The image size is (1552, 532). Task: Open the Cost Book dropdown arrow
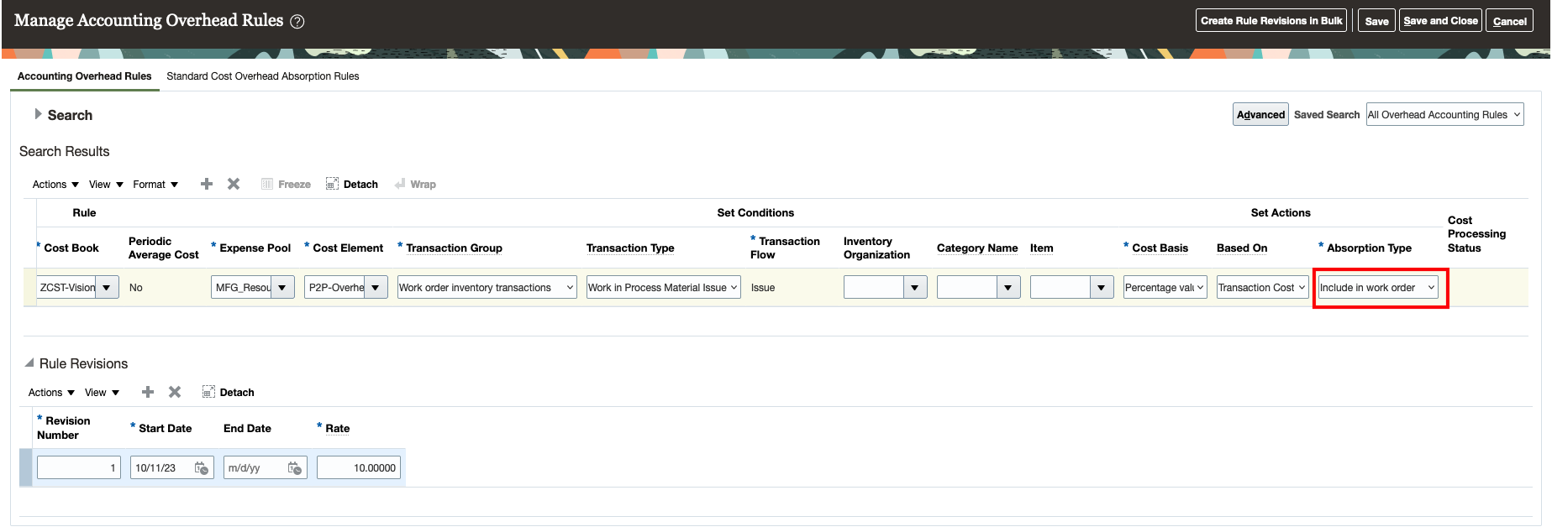tap(107, 288)
